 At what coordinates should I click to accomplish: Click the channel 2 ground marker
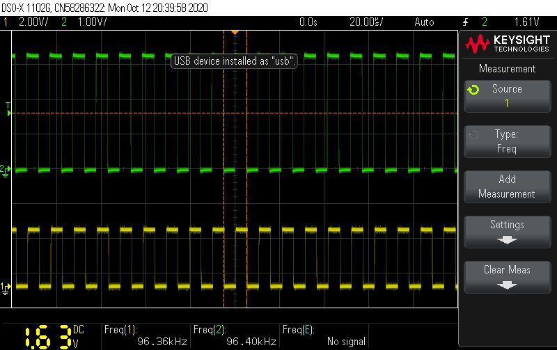tap(6, 170)
